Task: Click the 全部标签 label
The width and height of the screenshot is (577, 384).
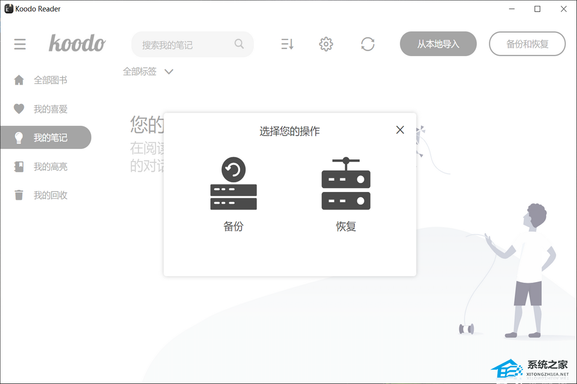Action: click(x=140, y=71)
